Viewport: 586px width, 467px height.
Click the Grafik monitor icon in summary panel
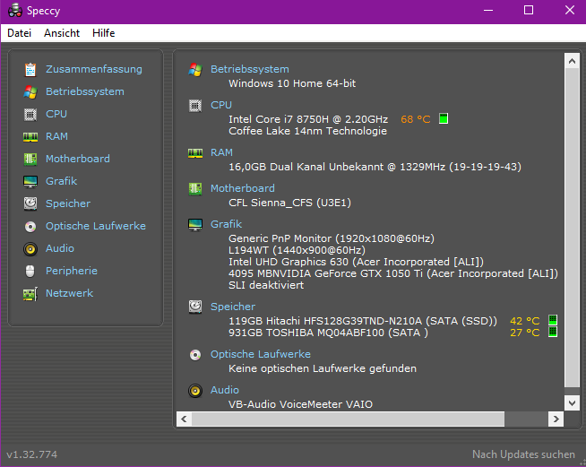click(195, 225)
